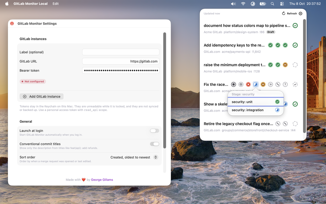The width and height of the screenshot is (326, 204).
Task: Click the question mark unknown stage icon
Action: pos(285,84)
